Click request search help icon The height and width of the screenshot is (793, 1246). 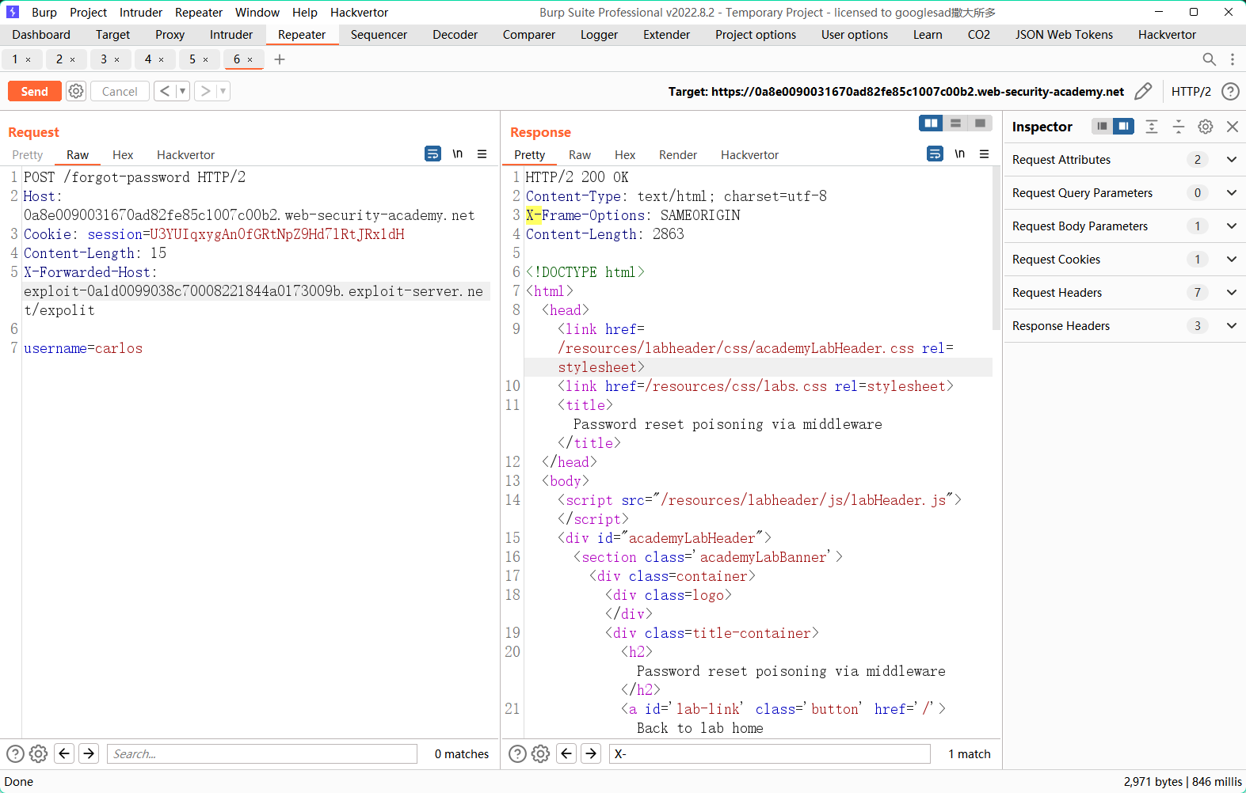[15, 753]
